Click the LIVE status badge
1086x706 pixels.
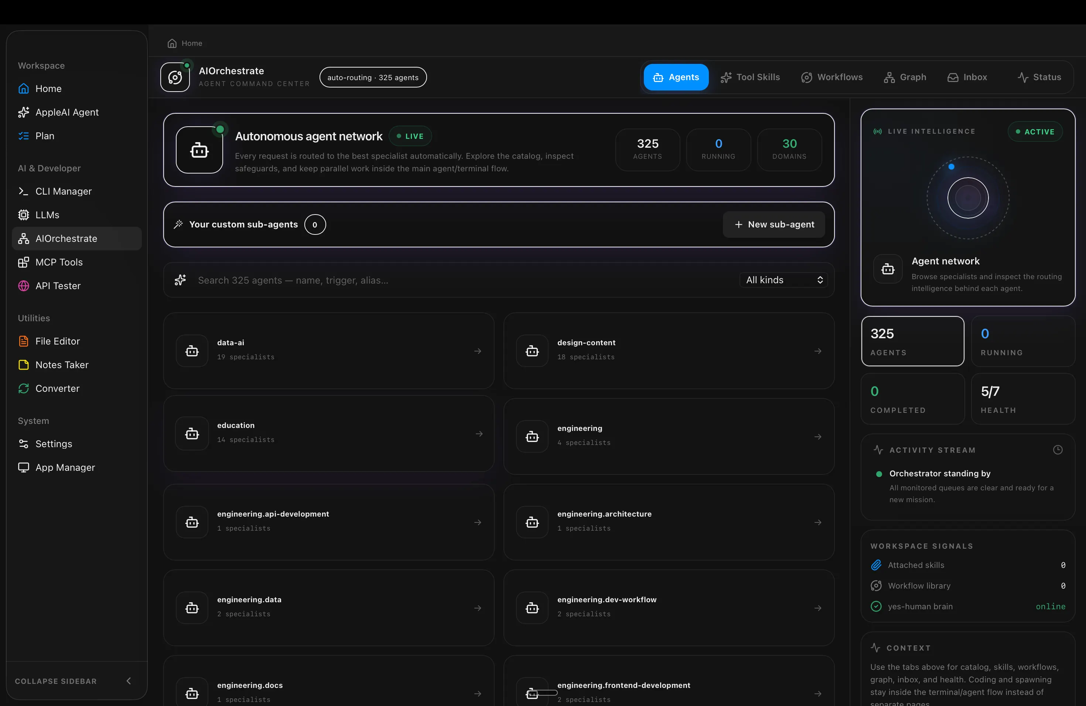[410, 136]
